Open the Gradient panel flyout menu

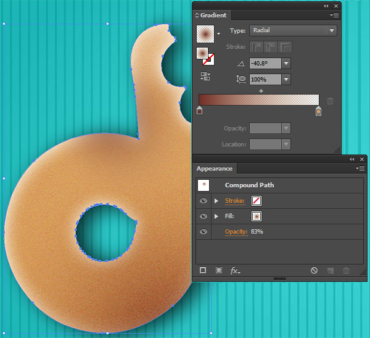point(334,15)
